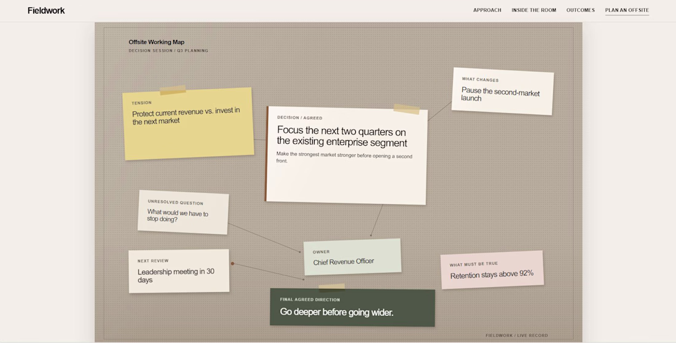Select the yellow Tension sticky note
Image resolution: width=676 pixels, height=343 pixels.
coord(188,124)
